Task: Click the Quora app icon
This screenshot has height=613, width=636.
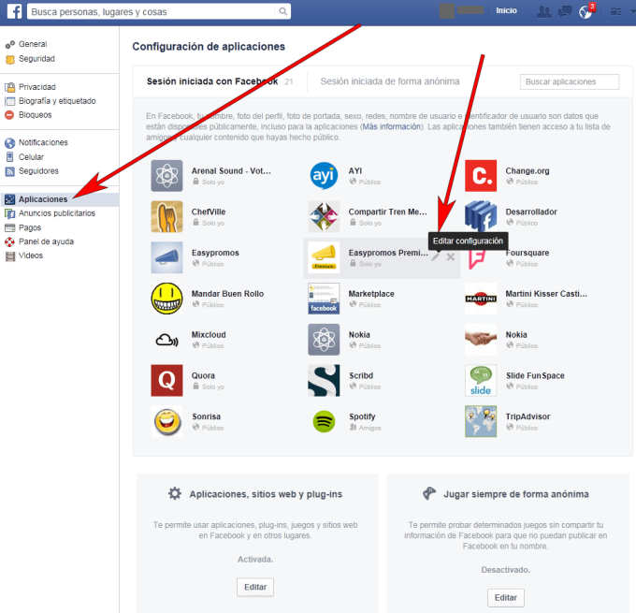Action: [166, 381]
